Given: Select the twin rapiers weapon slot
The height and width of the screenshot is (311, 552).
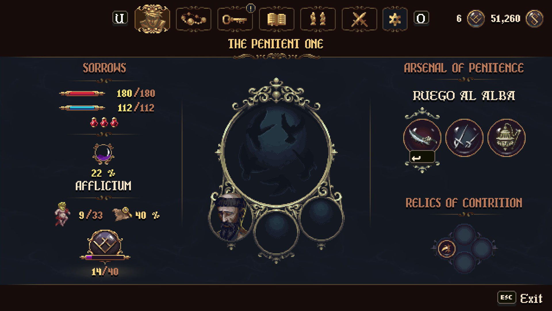Looking at the screenshot, I should (x=464, y=137).
